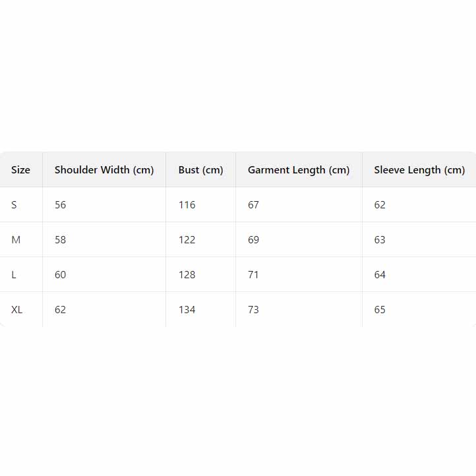This screenshot has height=476, width=476.
Task: Click the Size column header
Action: 20,170
